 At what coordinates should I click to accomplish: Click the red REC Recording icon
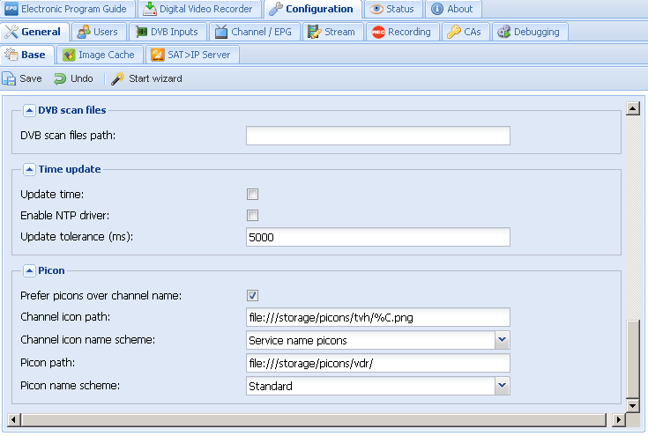click(x=378, y=32)
